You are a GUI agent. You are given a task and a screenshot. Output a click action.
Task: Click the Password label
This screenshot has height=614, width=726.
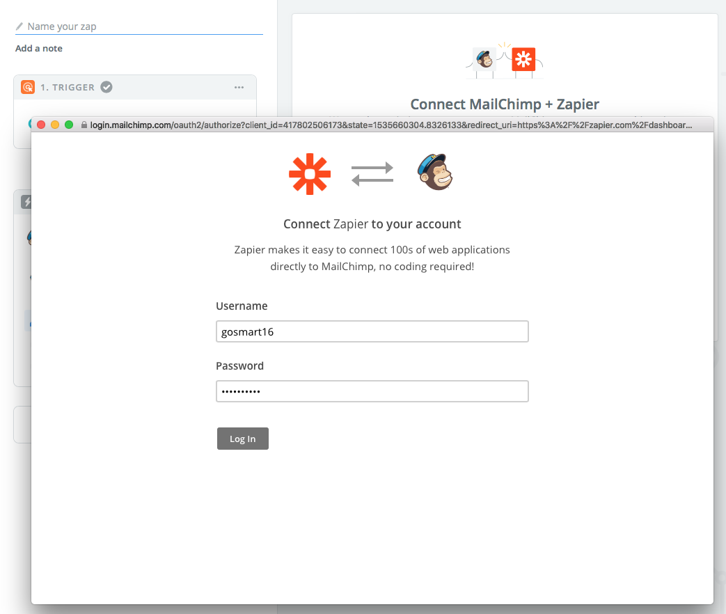(x=240, y=365)
